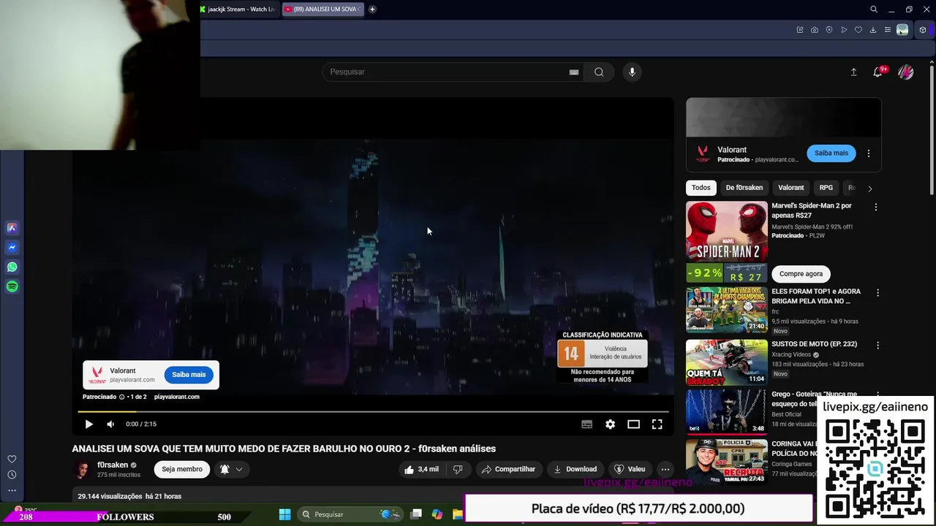Switch to ANALISEI UM SOVA browser tab
This screenshot has width=936, height=526.
(x=323, y=9)
